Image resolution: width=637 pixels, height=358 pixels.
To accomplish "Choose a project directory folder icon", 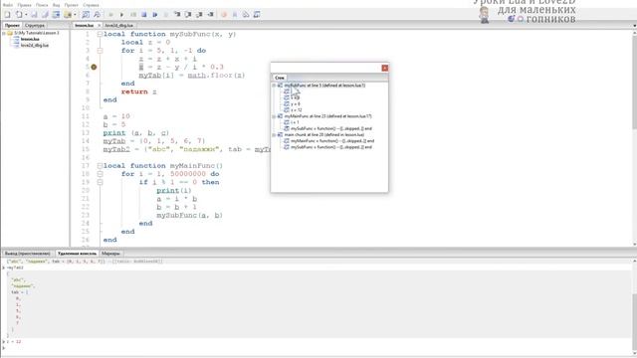I will click(x=68, y=15).
